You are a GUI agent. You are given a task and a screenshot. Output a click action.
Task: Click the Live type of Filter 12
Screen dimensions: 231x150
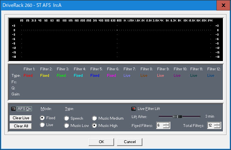coord(211,76)
